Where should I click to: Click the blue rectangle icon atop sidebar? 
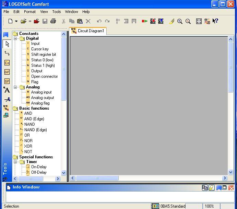pos(6,35)
